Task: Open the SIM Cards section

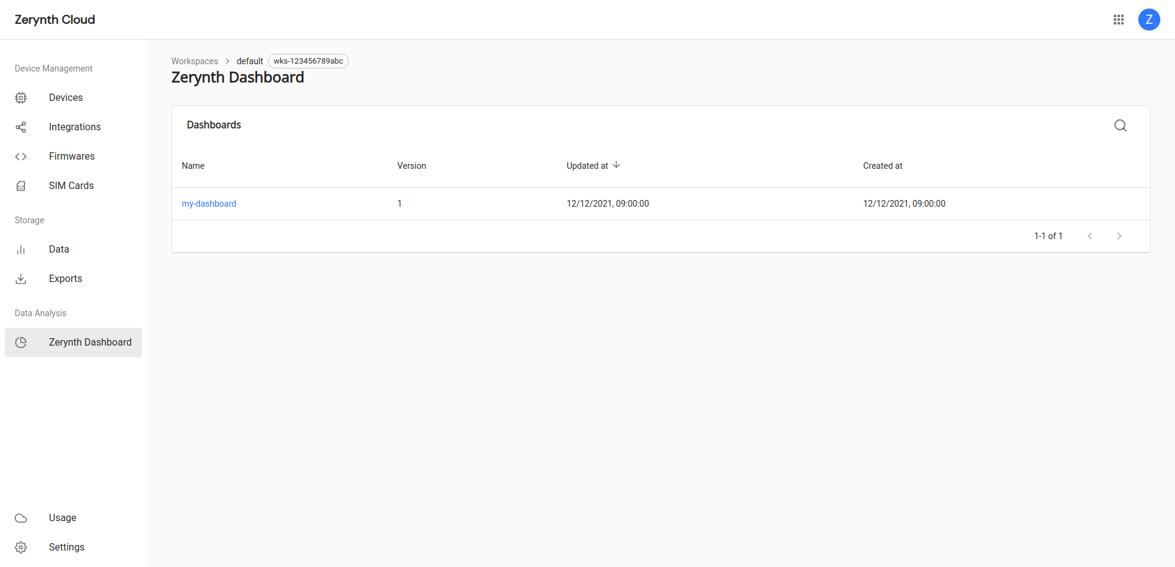Action: (73, 186)
